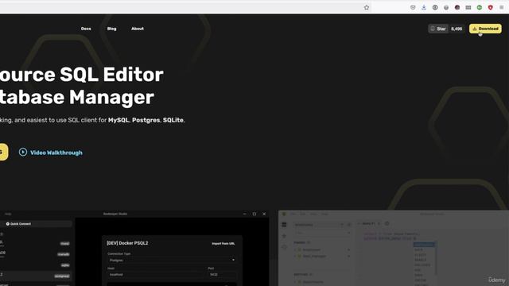Screen dimensions: 509x286
Task: Select highlighted autocomplete suggestion in editor preview
Action: (424, 244)
